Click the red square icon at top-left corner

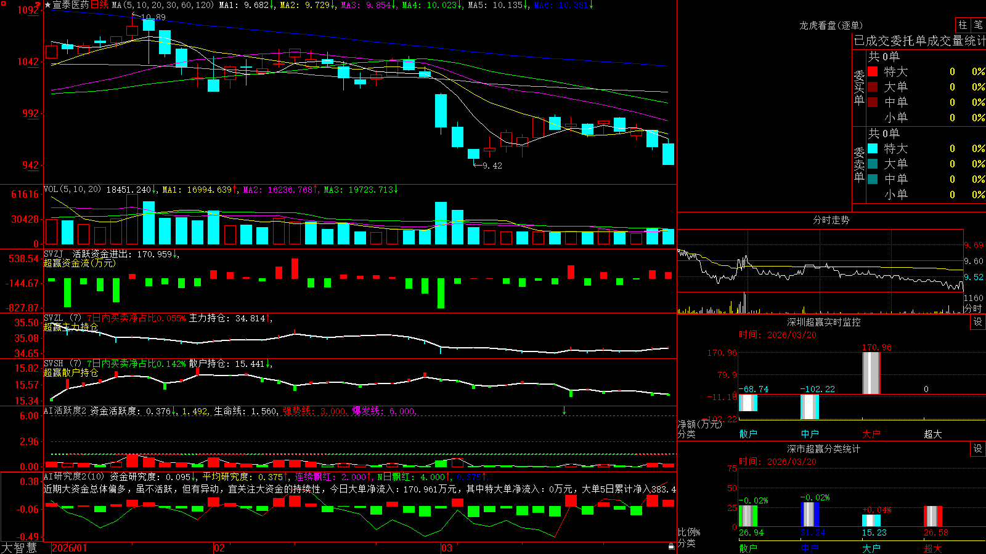pyautogui.click(x=3, y=4)
